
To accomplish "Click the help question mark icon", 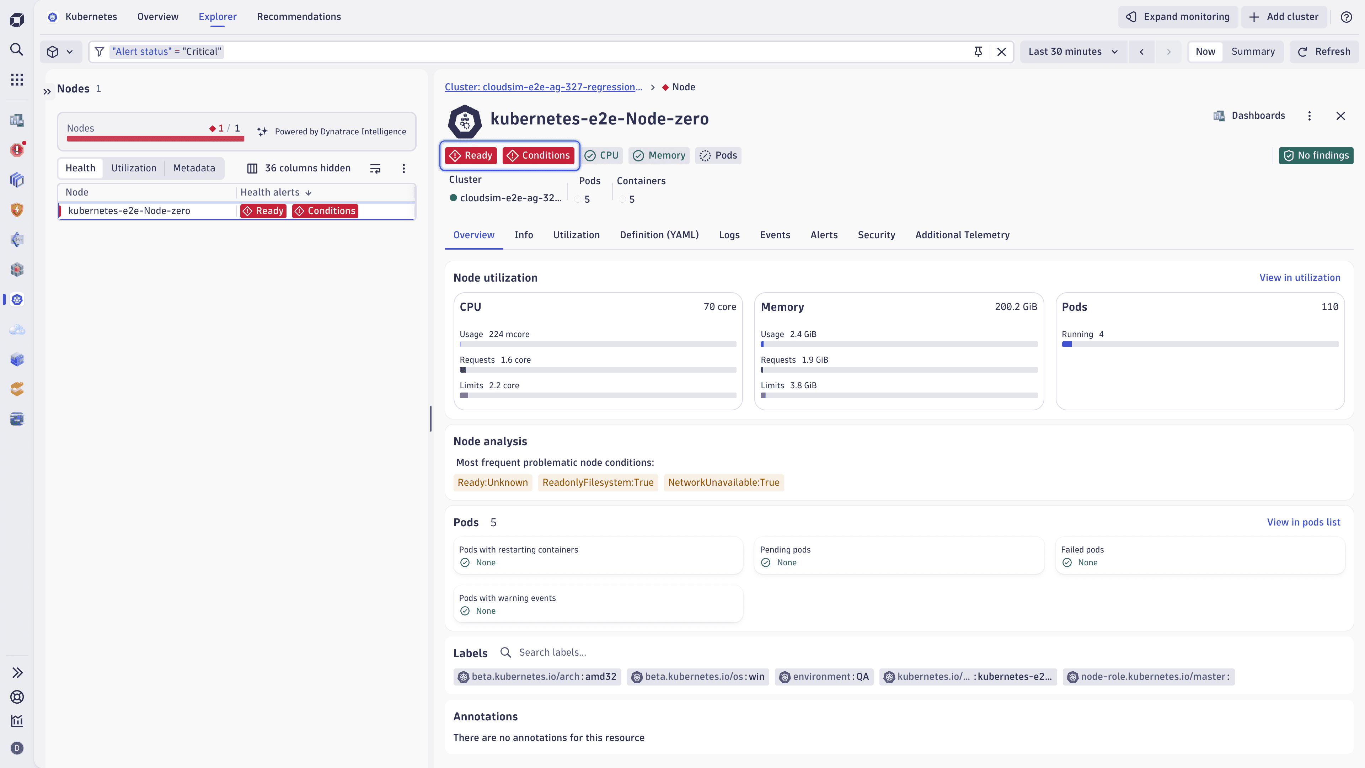I will [1347, 17].
